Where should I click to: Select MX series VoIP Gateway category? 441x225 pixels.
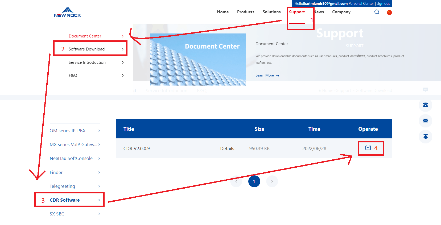[73, 145]
